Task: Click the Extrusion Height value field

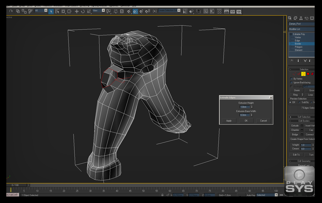Action: [245, 107]
